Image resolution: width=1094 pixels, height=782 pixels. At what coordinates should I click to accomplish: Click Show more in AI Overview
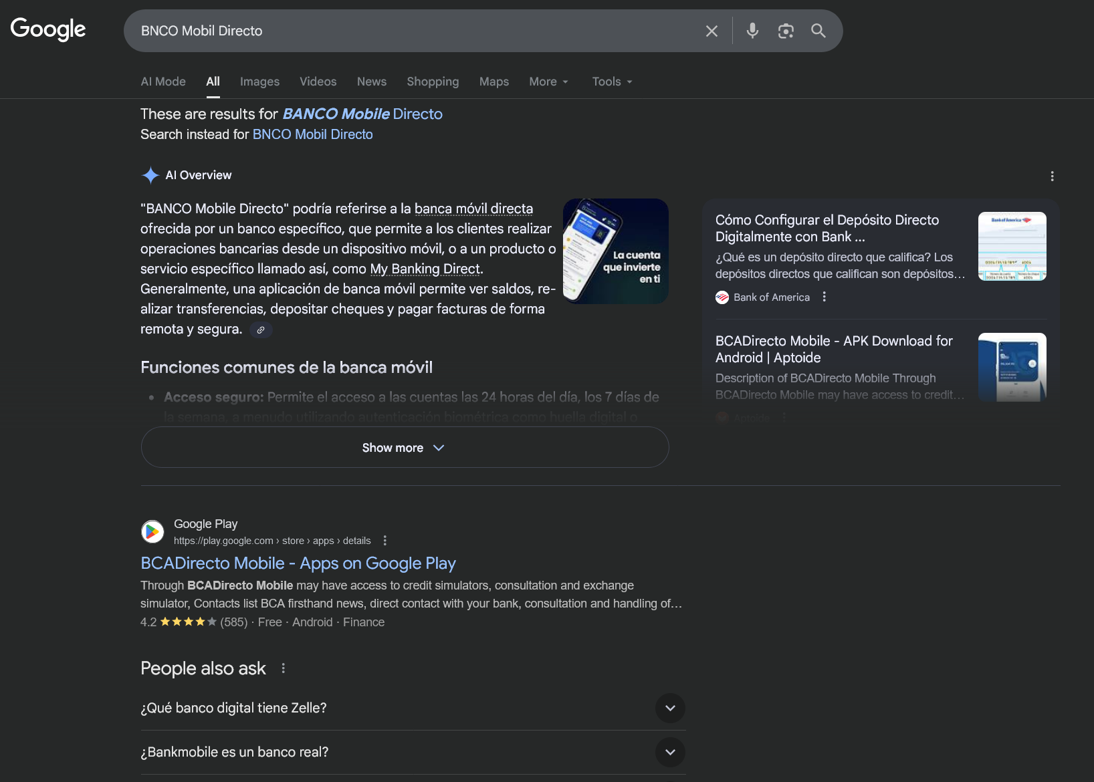tap(405, 448)
